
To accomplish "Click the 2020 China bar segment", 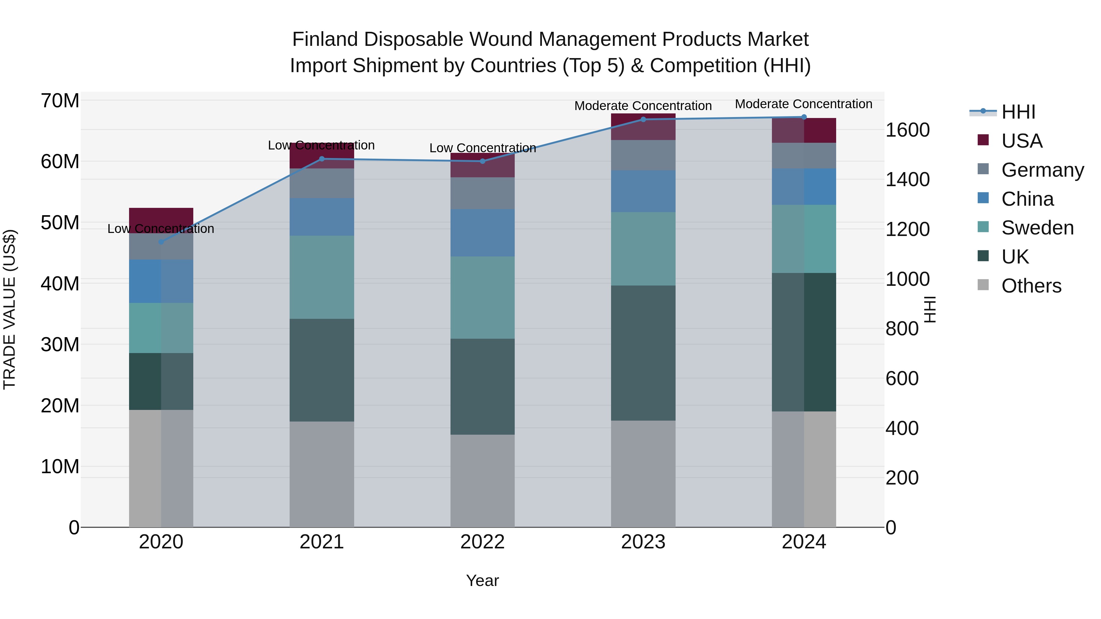I will [x=161, y=282].
